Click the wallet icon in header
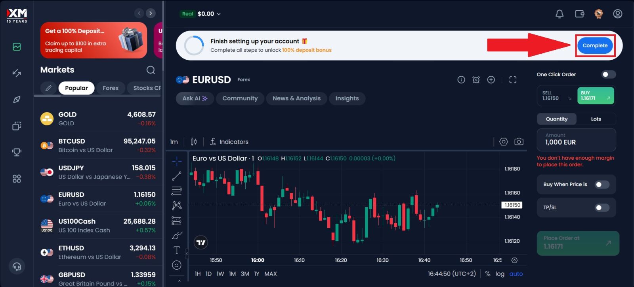The height and width of the screenshot is (287, 634). coord(579,14)
